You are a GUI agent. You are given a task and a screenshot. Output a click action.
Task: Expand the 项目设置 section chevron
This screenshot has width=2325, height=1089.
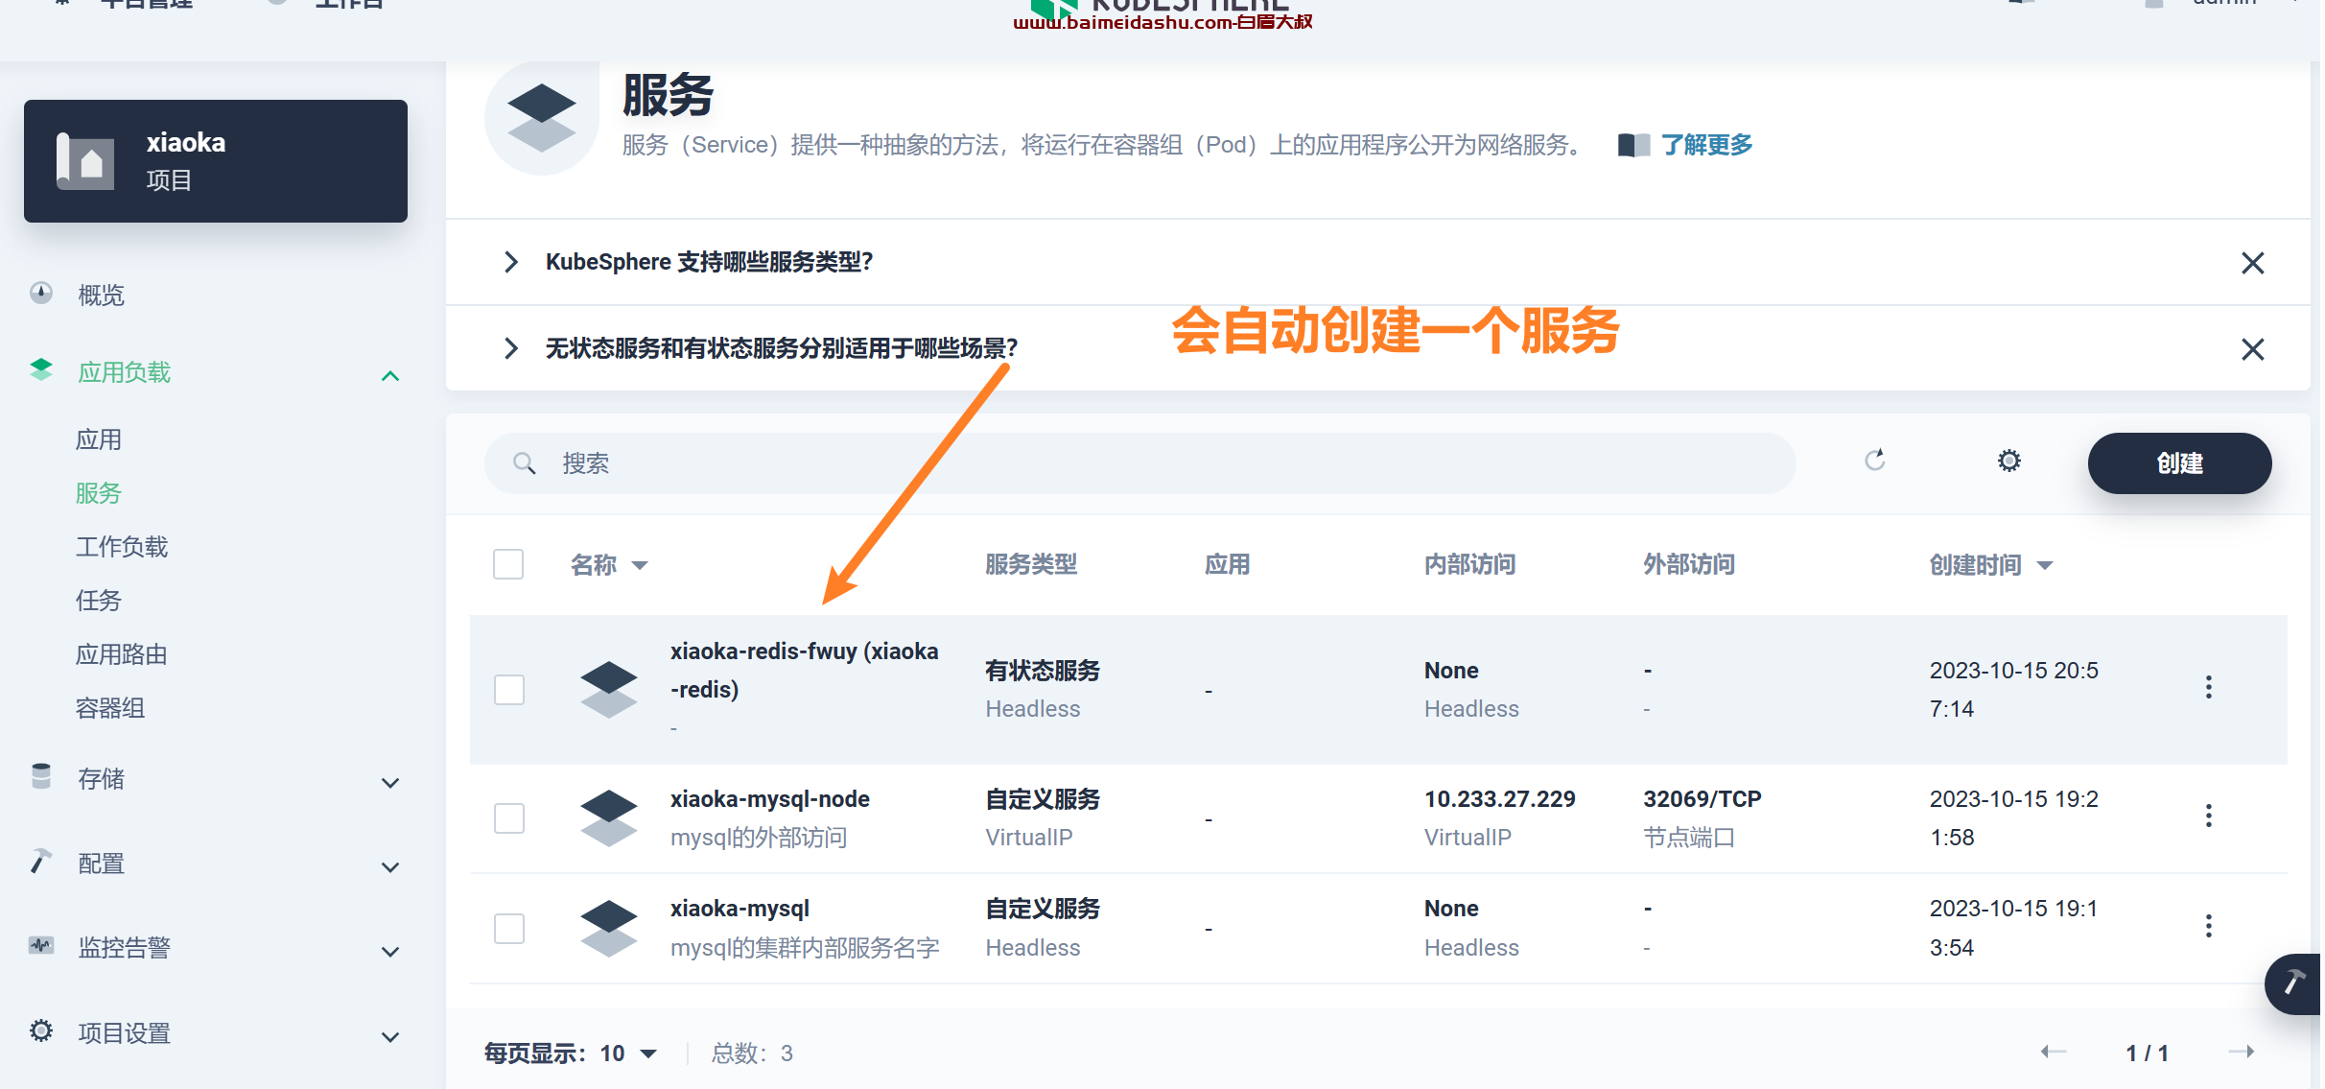coord(390,1037)
